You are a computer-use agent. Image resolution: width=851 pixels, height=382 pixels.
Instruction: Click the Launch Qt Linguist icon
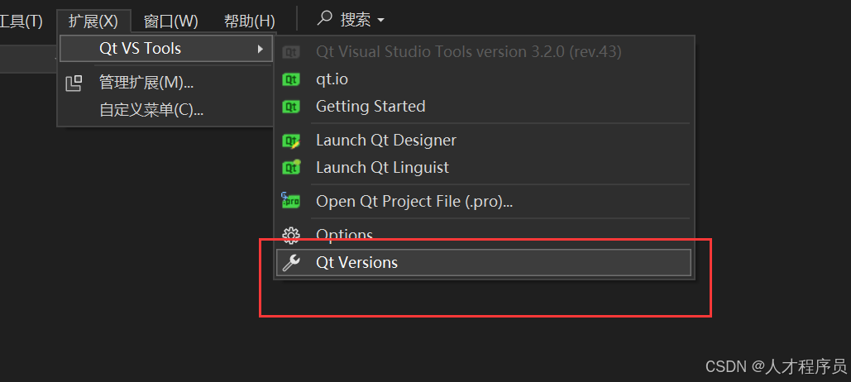tap(291, 168)
